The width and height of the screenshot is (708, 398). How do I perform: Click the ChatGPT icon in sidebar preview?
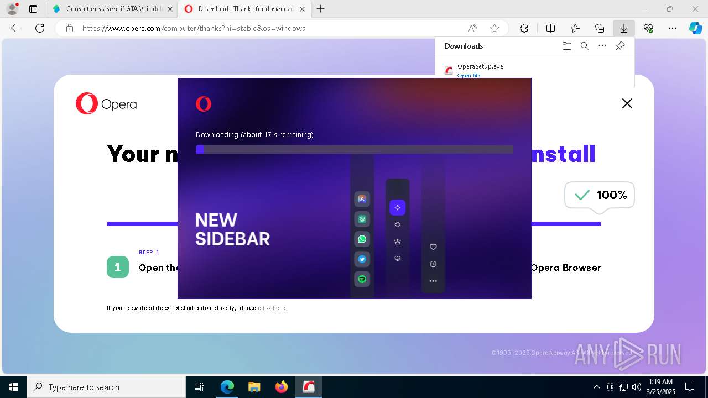(x=362, y=219)
